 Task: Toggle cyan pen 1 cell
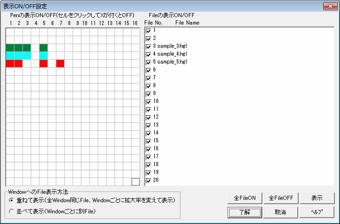point(10,56)
